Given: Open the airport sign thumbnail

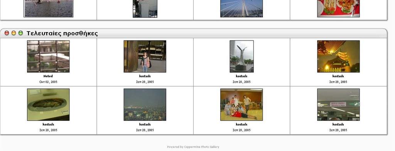Looking at the screenshot, I should click(338, 105).
